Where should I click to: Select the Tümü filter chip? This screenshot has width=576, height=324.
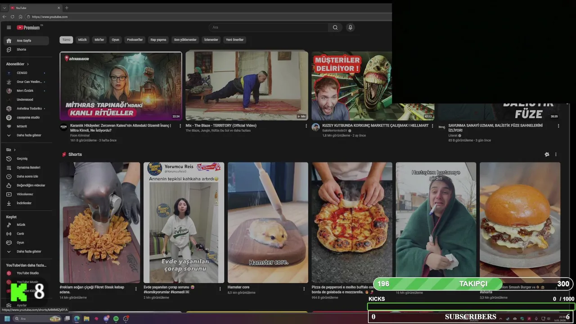tap(66, 40)
